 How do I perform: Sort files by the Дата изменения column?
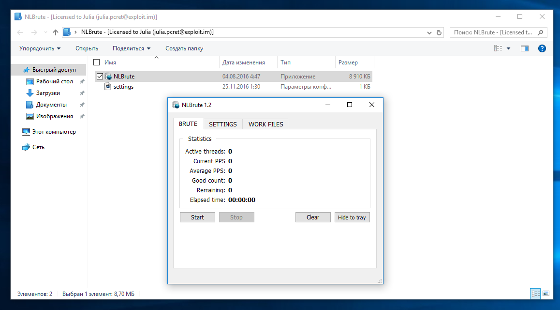pyautogui.click(x=244, y=62)
